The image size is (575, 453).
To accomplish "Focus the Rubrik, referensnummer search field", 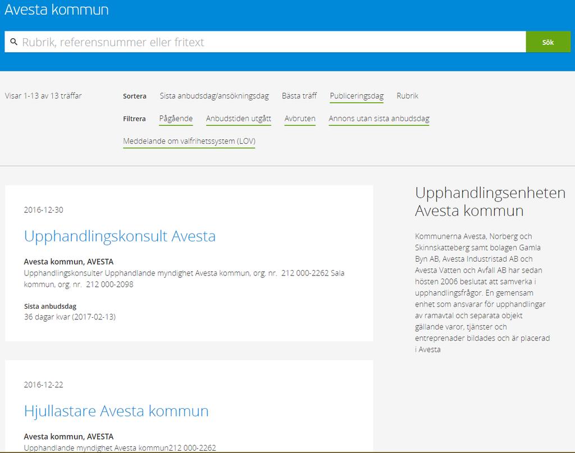I will (x=265, y=42).
